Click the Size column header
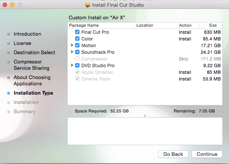Viewport: 229px width, 164px height. pos(212,26)
